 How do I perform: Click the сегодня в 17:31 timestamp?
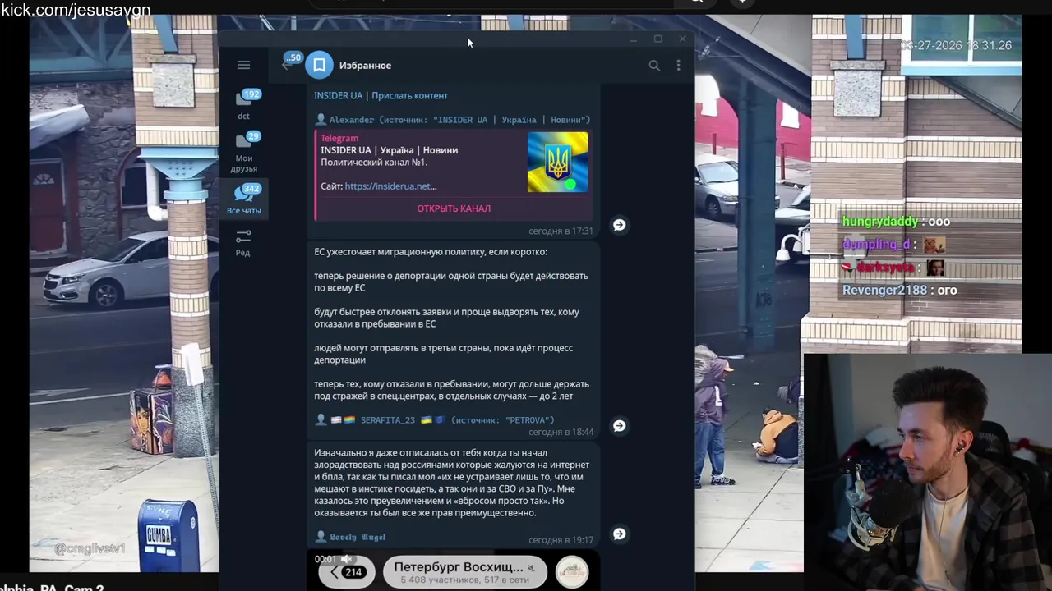(561, 231)
